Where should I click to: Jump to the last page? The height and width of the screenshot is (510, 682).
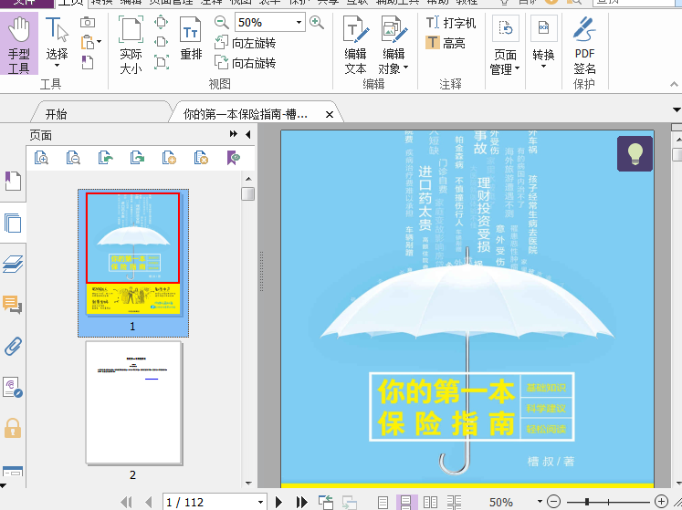coord(301,502)
